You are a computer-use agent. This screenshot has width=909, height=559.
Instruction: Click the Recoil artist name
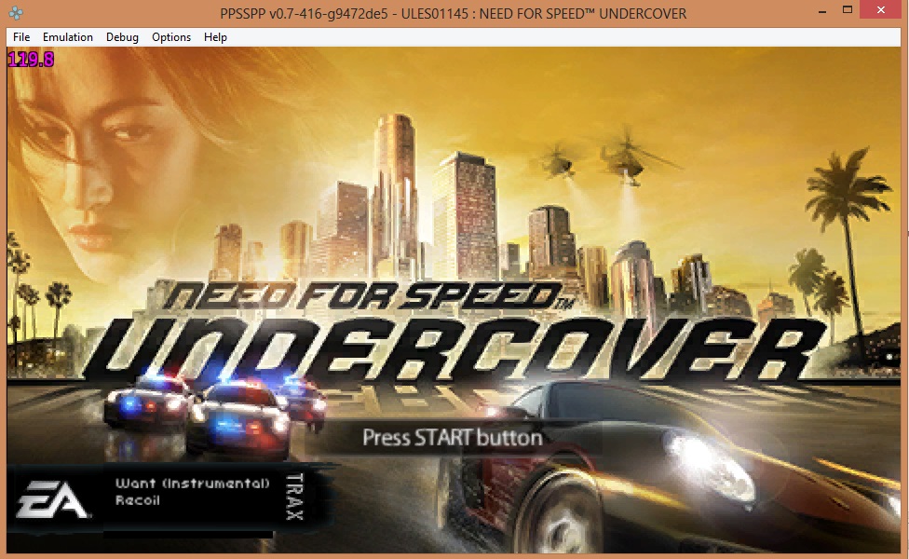click(138, 500)
